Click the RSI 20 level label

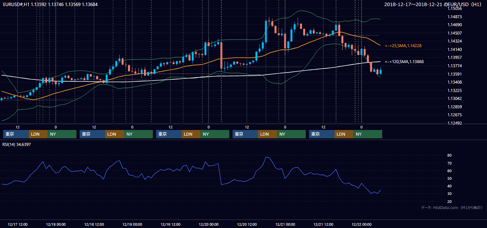pyautogui.click(x=449, y=201)
